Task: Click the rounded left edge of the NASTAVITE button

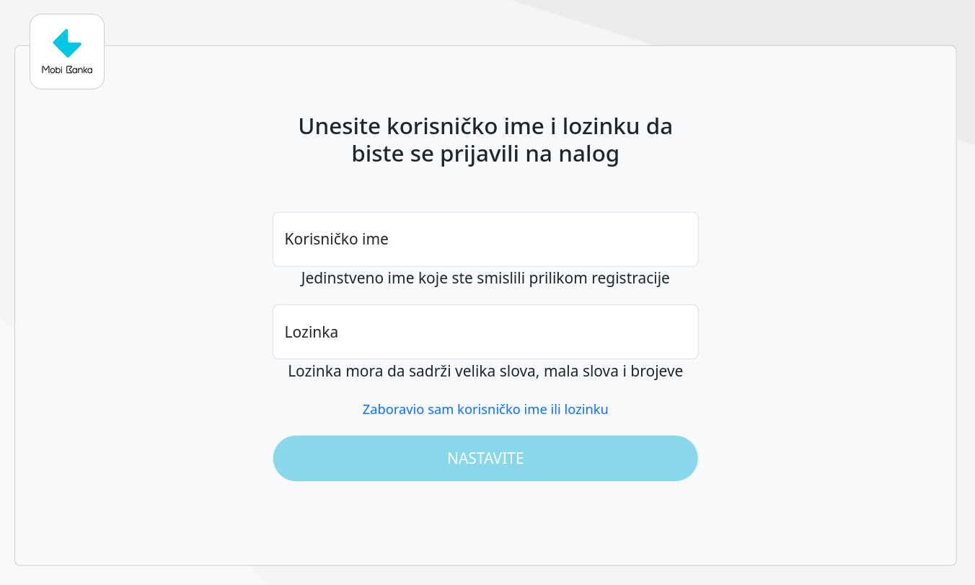Action: 283,458
